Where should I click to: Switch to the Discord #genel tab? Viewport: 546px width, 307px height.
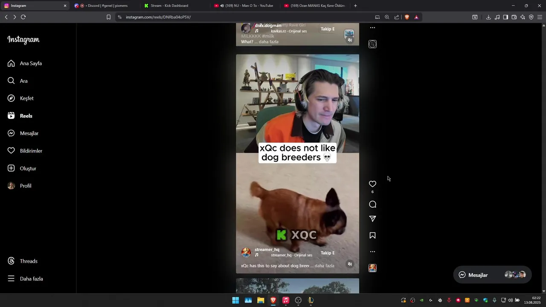pos(105,6)
